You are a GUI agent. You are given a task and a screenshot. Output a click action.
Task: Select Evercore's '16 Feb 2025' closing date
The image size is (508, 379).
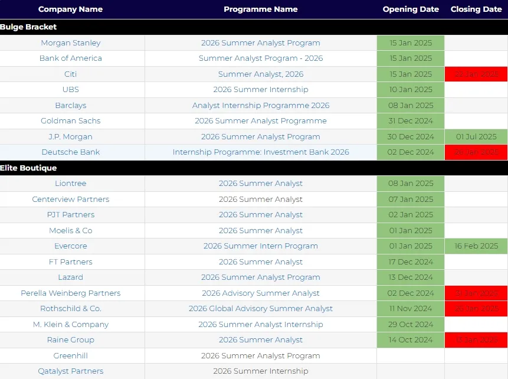[x=476, y=246]
